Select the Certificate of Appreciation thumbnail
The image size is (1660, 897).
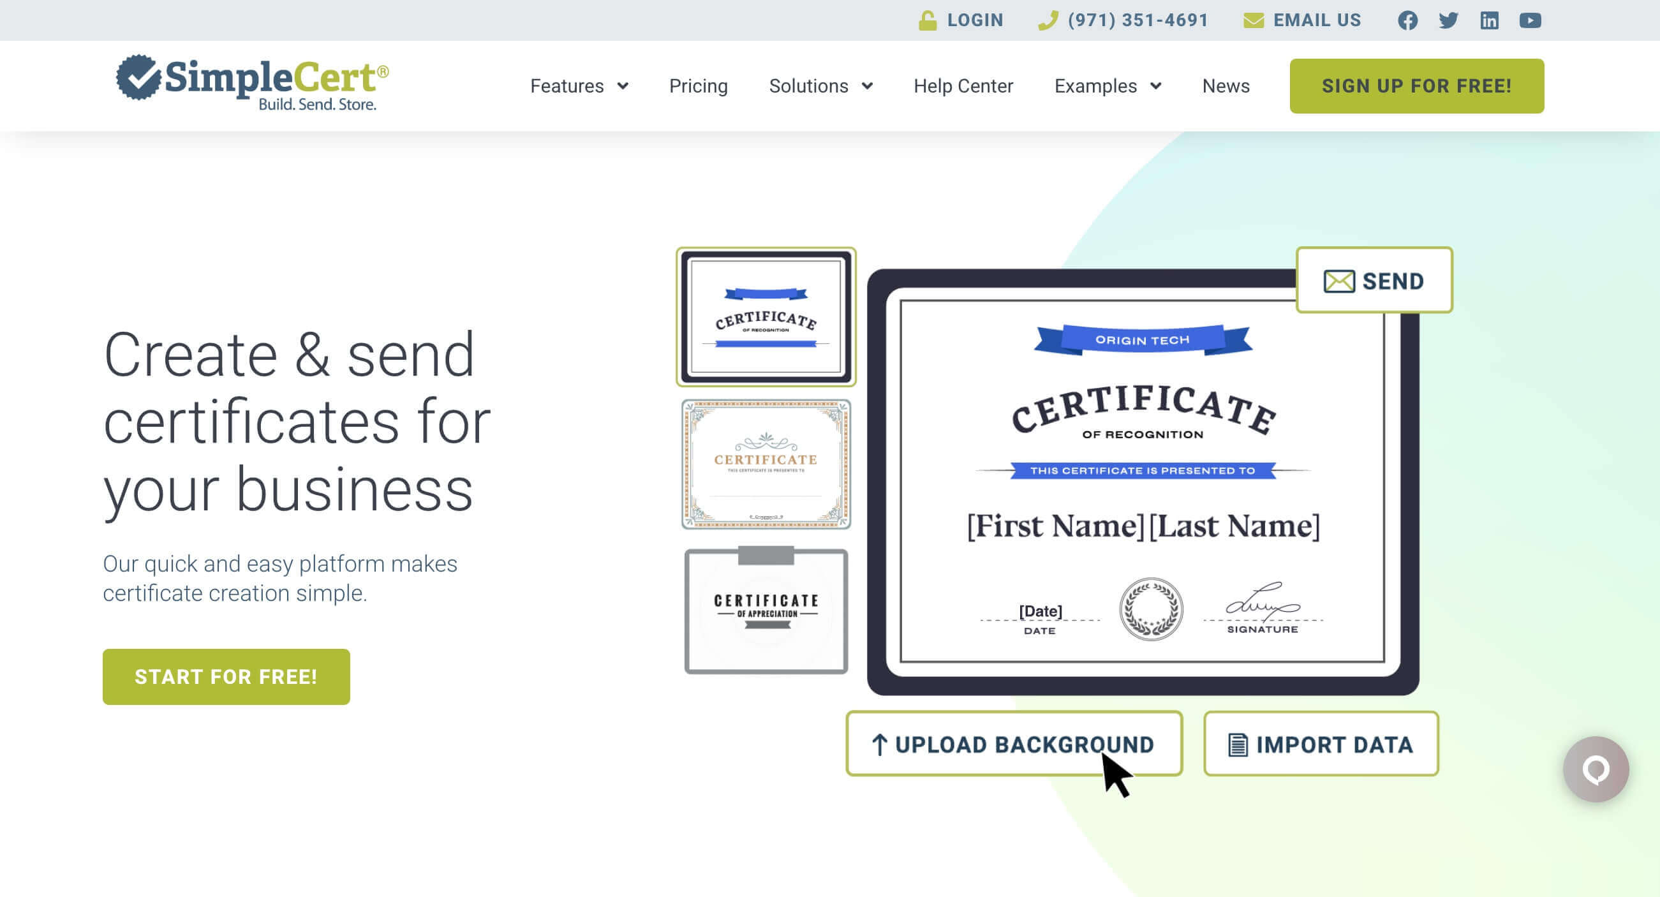pos(766,610)
